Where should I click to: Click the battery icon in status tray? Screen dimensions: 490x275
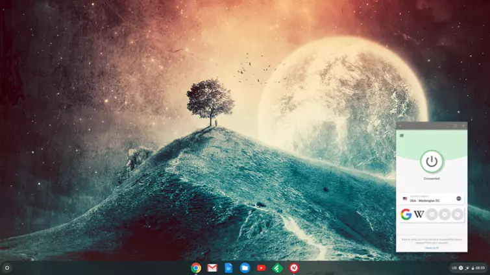[473, 268]
